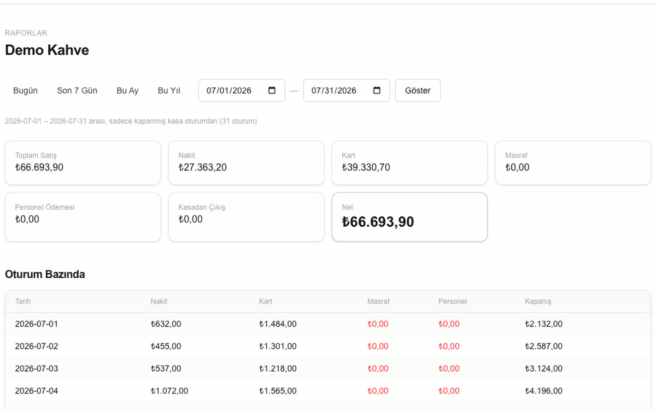Screen dimensions: 656x410
Task: Click the Kart column header in table
Action: [266, 302]
